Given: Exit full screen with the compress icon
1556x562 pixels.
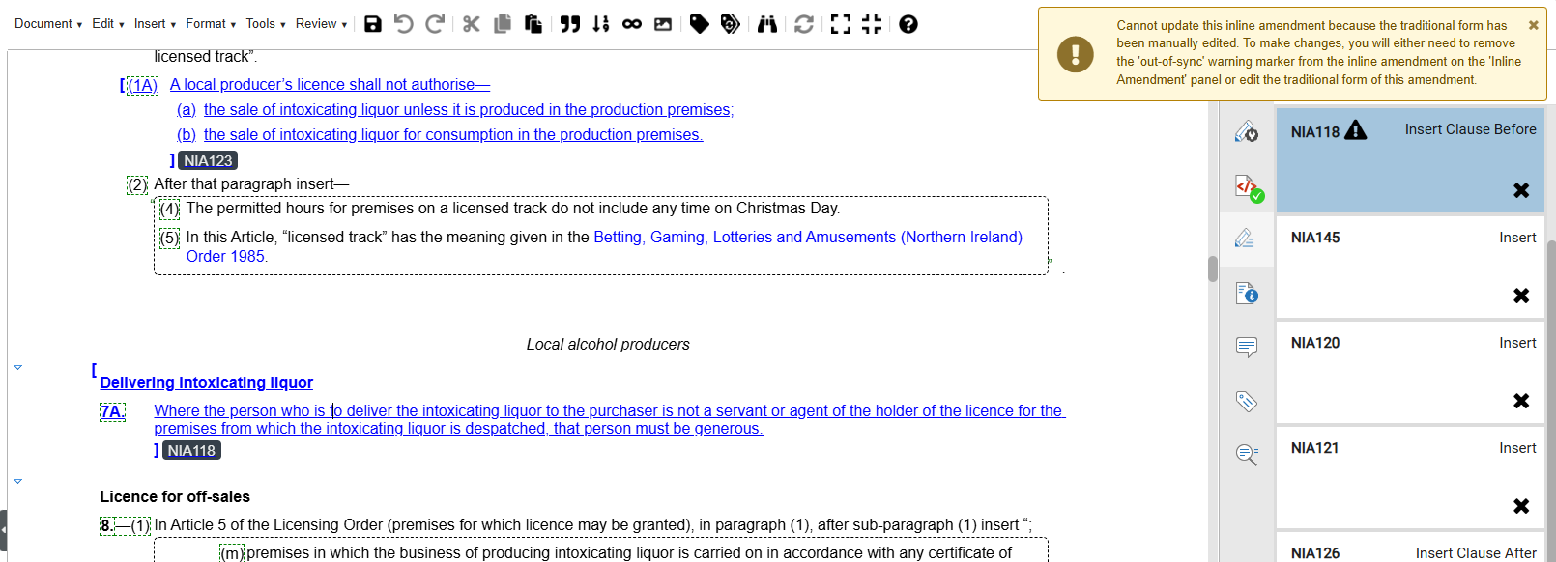Looking at the screenshot, I should [872, 24].
